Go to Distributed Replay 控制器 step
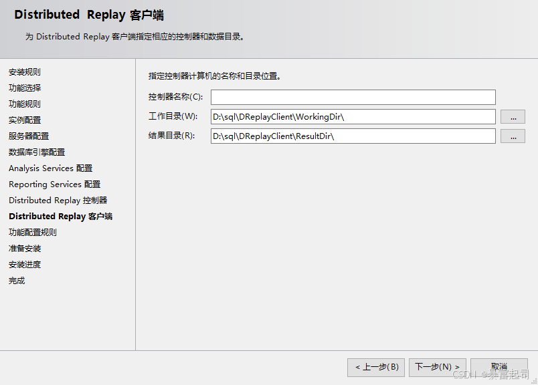This screenshot has width=538, height=385. [x=58, y=201]
